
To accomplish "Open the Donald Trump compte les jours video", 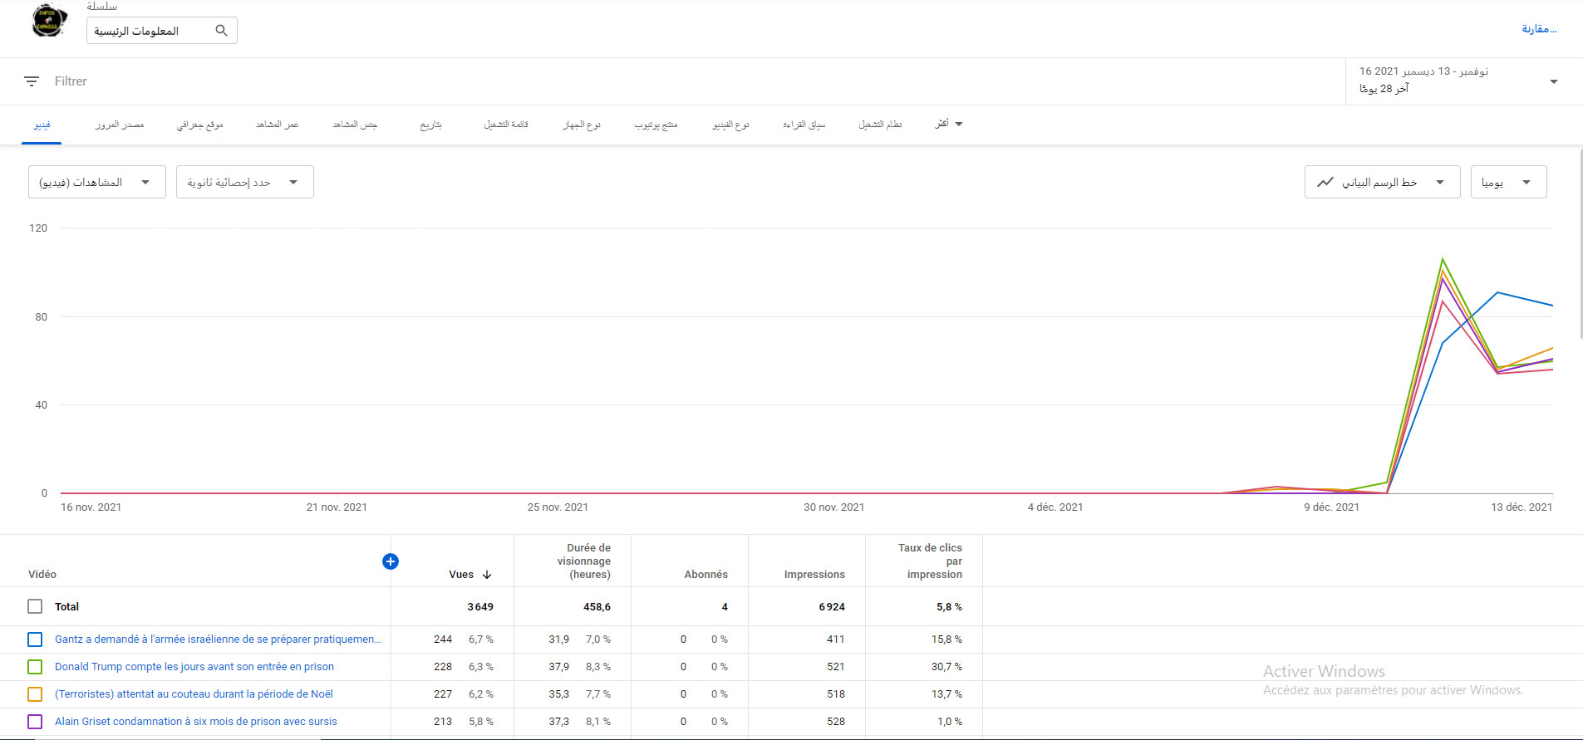I will click(194, 667).
